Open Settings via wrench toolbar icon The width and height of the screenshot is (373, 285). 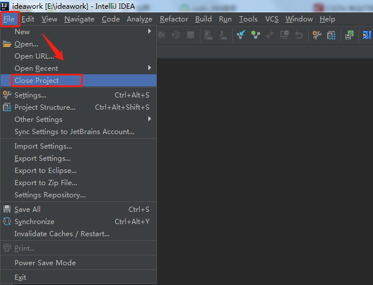(317, 35)
